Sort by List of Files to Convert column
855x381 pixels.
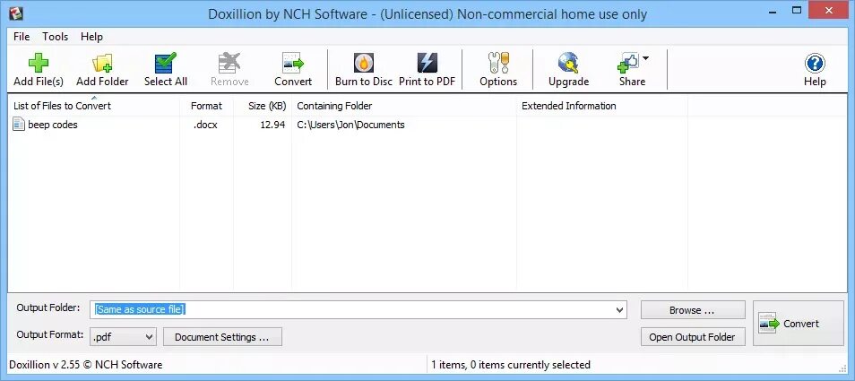click(x=94, y=105)
